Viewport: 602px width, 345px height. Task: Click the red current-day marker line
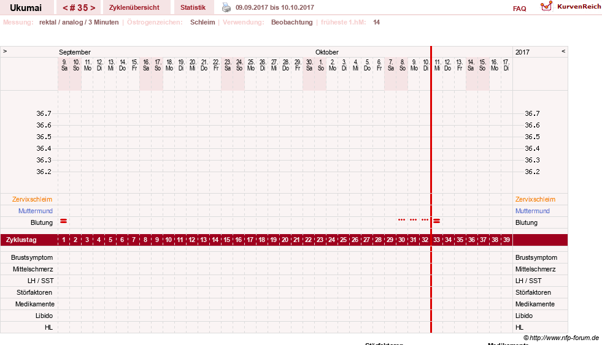click(x=431, y=189)
